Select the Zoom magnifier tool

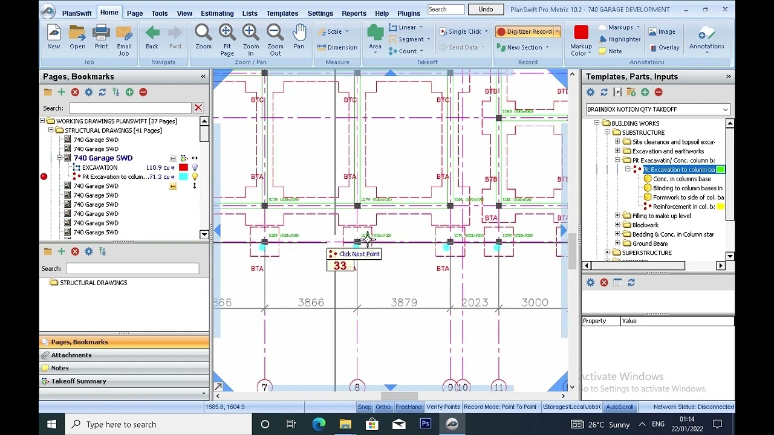click(203, 36)
